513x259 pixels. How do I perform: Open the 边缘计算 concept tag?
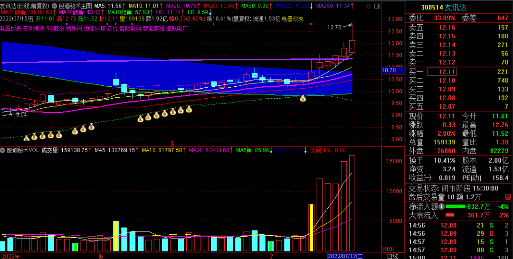pyautogui.click(x=95, y=29)
